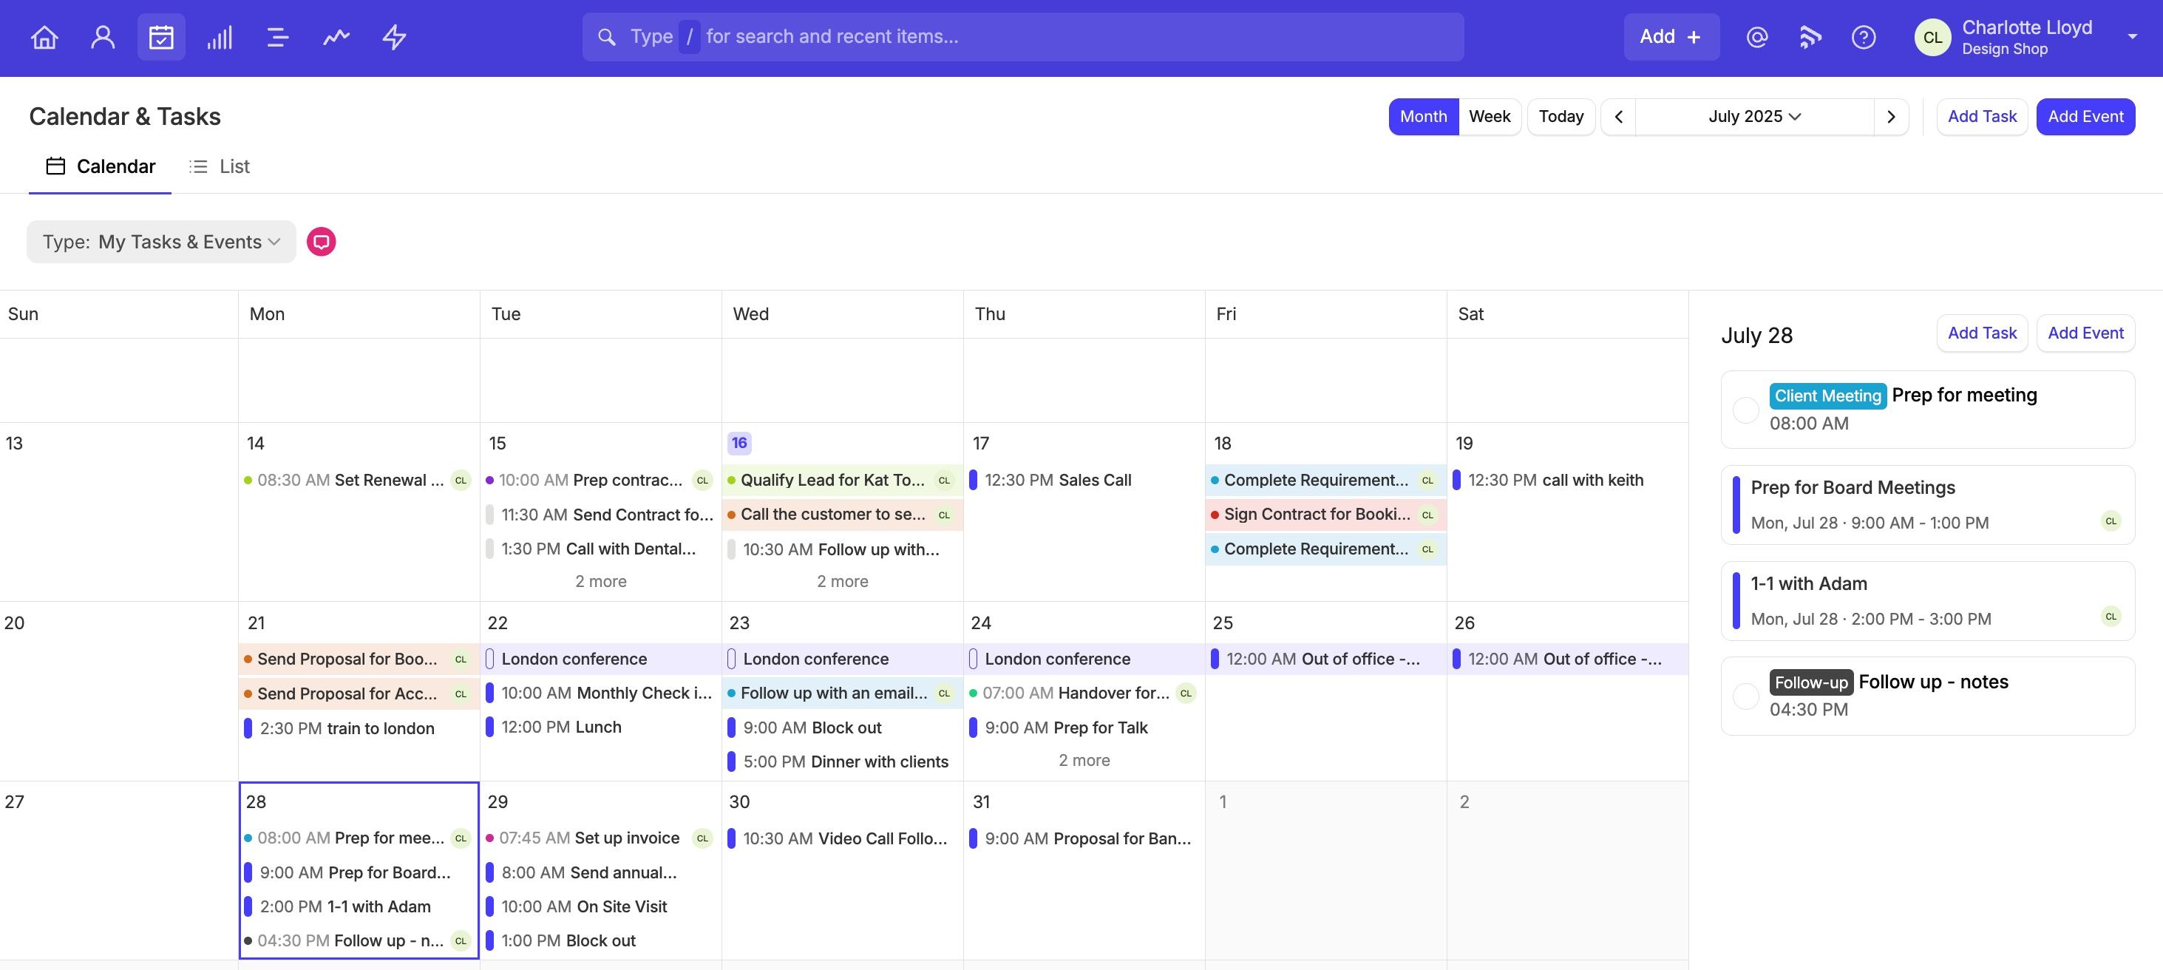
Task: Open Prep for Board Meetings side card
Action: click(x=1927, y=504)
